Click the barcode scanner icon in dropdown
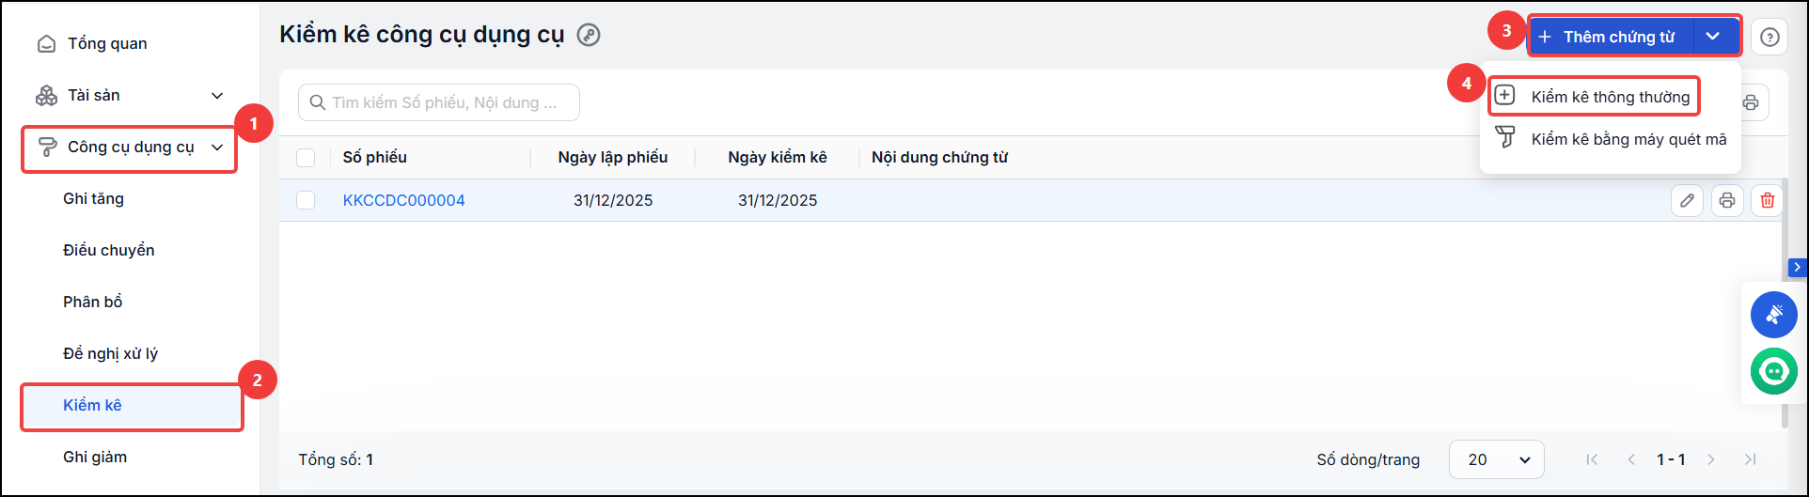The width and height of the screenshot is (1809, 497). tap(1505, 137)
